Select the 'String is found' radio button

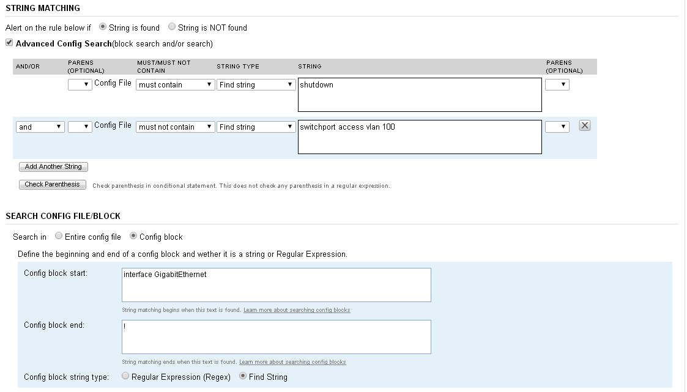coord(103,28)
